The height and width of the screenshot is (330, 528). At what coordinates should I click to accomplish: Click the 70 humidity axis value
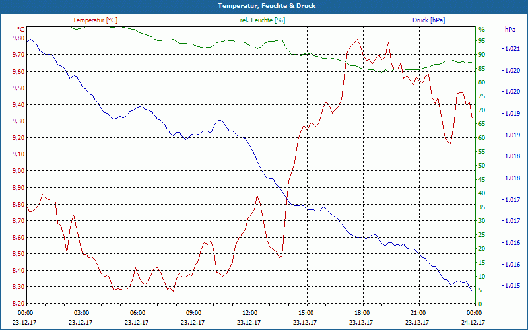(482, 110)
